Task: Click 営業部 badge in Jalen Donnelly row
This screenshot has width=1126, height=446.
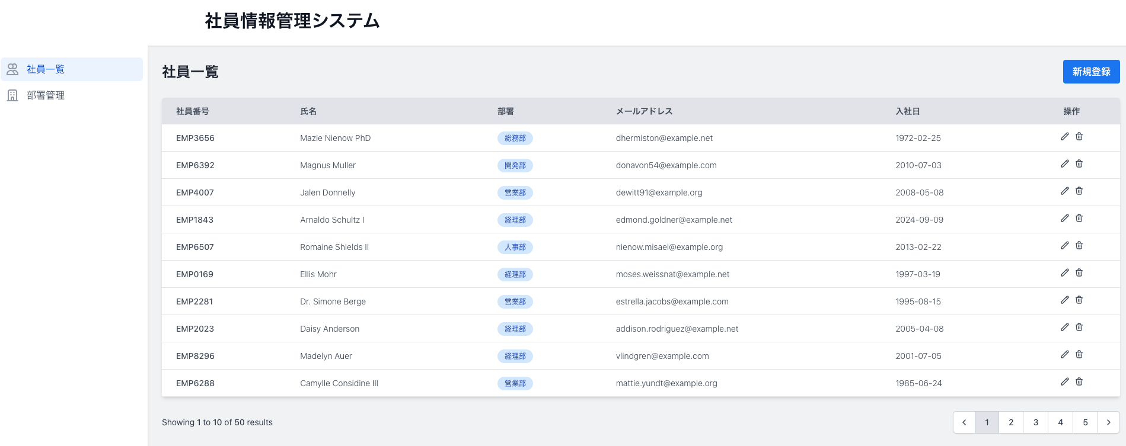Action: [515, 192]
